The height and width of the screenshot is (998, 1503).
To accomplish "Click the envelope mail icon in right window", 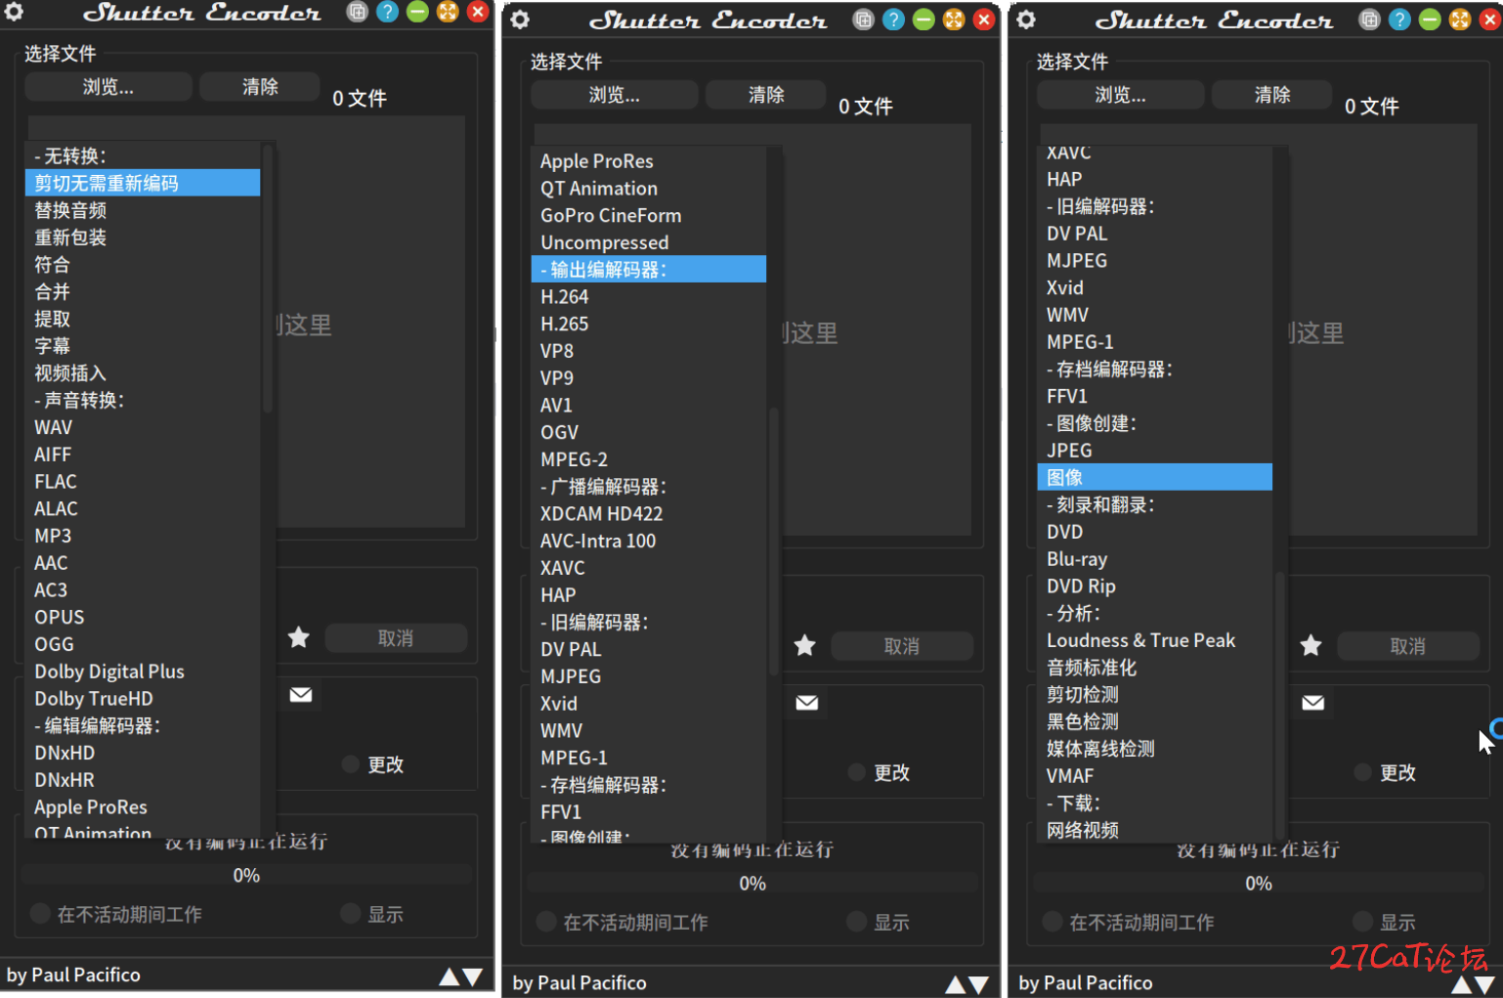I will point(1313,703).
